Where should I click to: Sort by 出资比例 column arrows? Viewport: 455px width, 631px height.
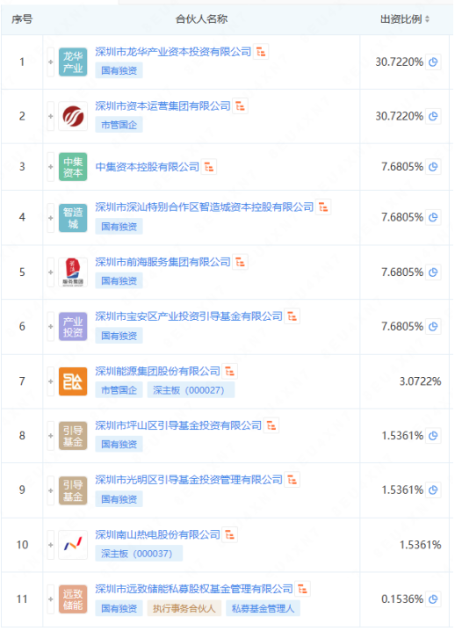[427, 19]
